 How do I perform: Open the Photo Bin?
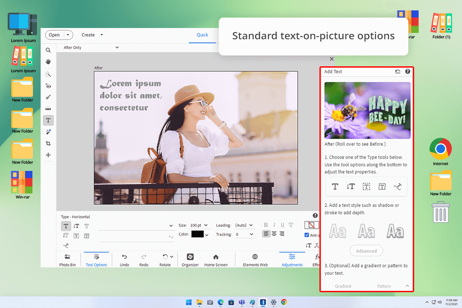click(x=67, y=259)
